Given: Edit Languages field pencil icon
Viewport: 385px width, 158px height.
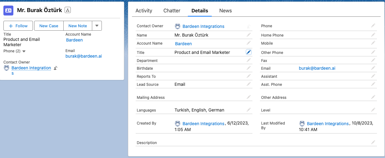Looking at the screenshot, I should click(x=249, y=110).
